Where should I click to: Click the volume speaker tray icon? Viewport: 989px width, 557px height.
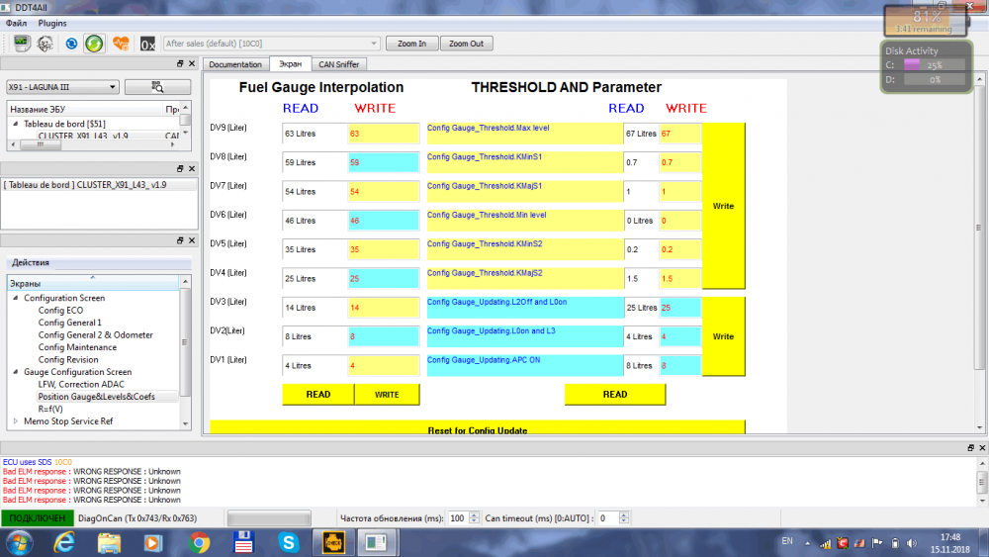point(912,542)
